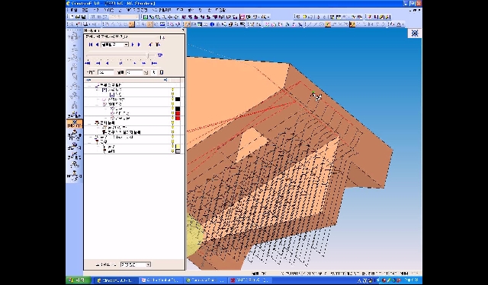Toggle lightbulb beside the yellow swatch row
Viewport: 488px width, 285px height.
pyautogui.click(x=173, y=147)
